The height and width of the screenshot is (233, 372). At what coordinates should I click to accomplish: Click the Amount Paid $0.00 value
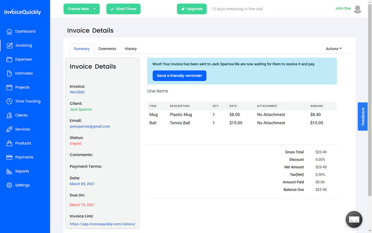[320, 182]
